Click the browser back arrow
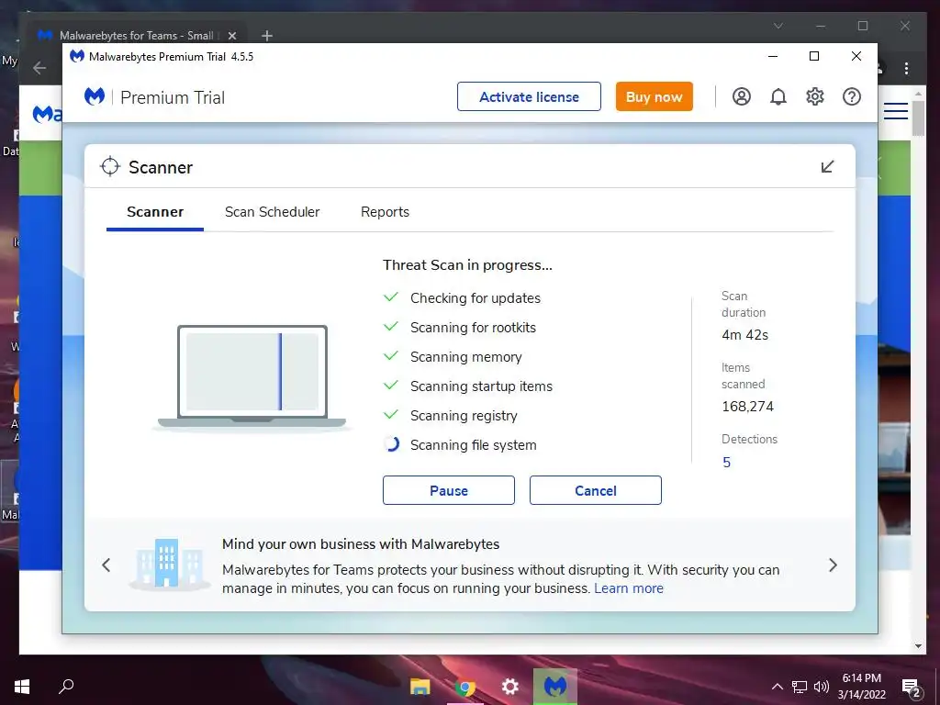This screenshot has height=705, width=940. [x=39, y=68]
